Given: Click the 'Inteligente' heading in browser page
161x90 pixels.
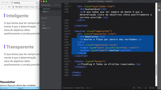Looking at the screenshot, I should (x=17, y=16).
